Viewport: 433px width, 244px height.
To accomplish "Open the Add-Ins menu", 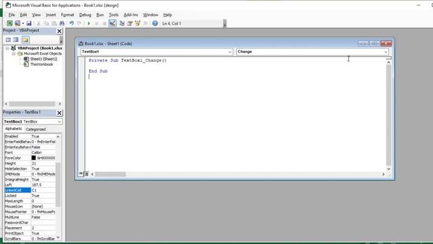I will [131, 15].
